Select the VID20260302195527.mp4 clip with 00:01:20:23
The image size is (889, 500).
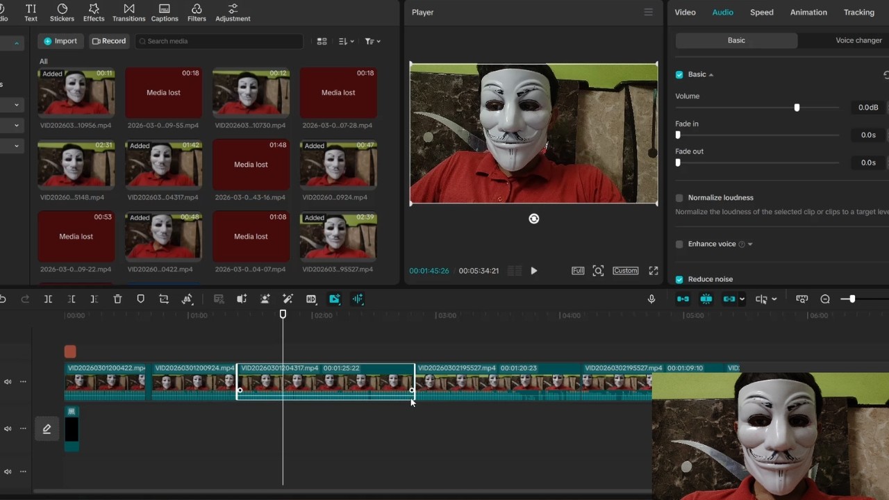click(498, 382)
